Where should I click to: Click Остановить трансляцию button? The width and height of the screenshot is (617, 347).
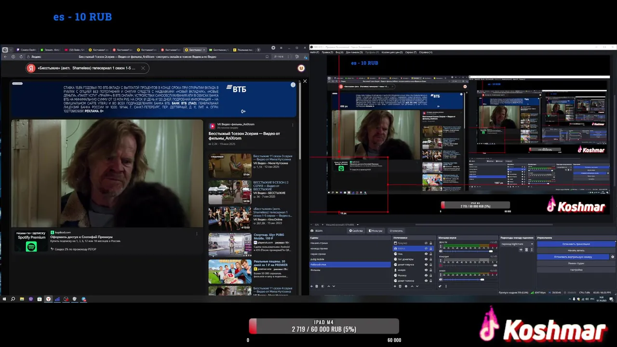pyautogui.click(x=576, y=244)
